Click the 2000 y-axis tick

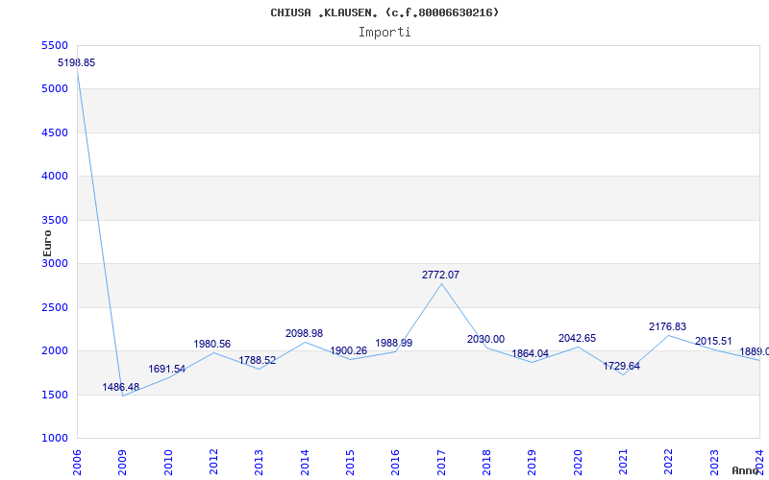[55, 350]
